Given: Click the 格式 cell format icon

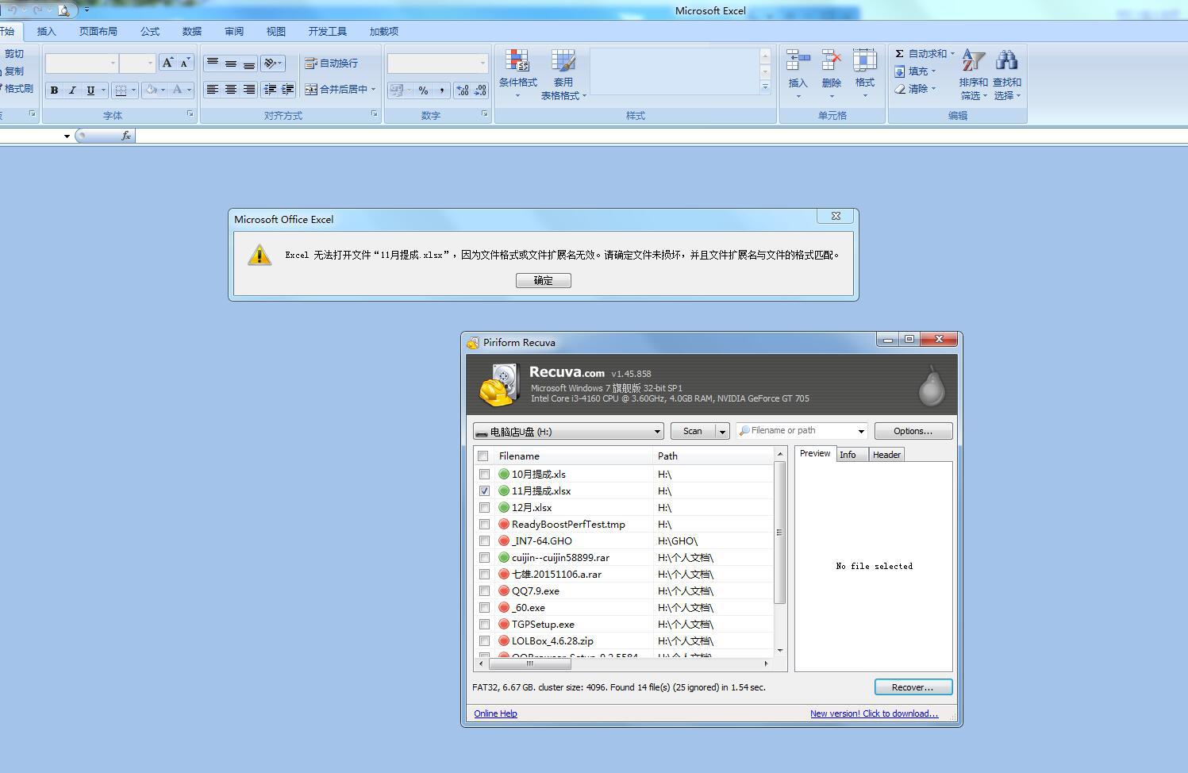Looking at the screenshot, I should [x=864, y=60].
